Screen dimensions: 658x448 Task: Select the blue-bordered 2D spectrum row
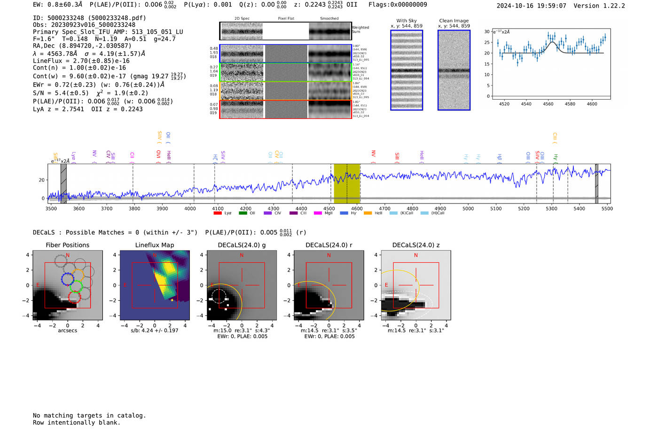point(285,54)
